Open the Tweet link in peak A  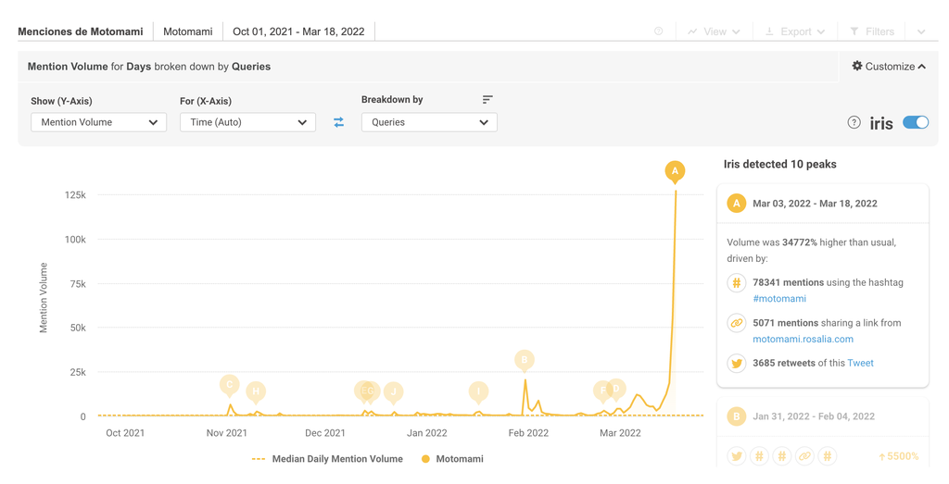pyautogui.click(x=860, y=363)
